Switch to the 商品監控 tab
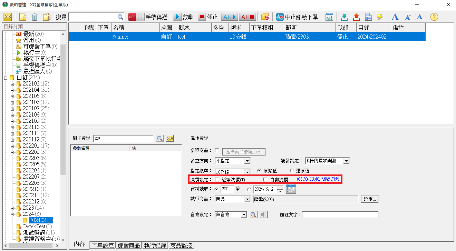The height and width of the screenshot is (251, 456). pyautogui.click(x=182, y=245)
